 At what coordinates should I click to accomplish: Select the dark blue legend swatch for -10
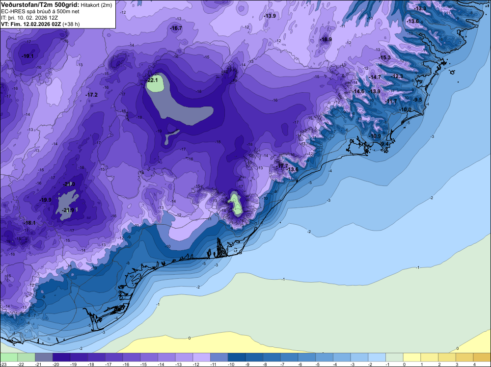click(237, 357)
